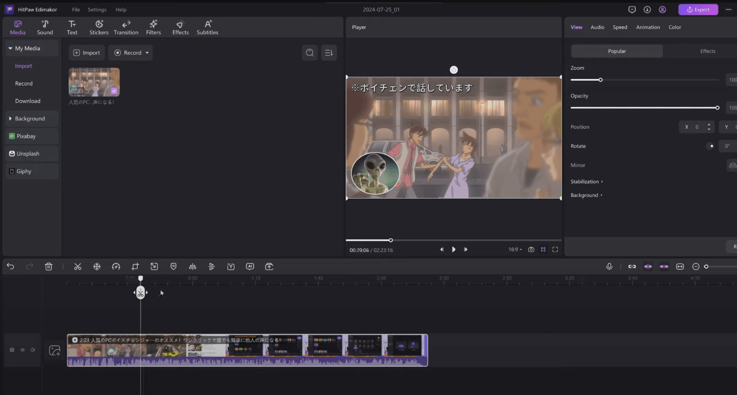
Task: Switch to the Animation tab
Action: (x=648, y=27)
